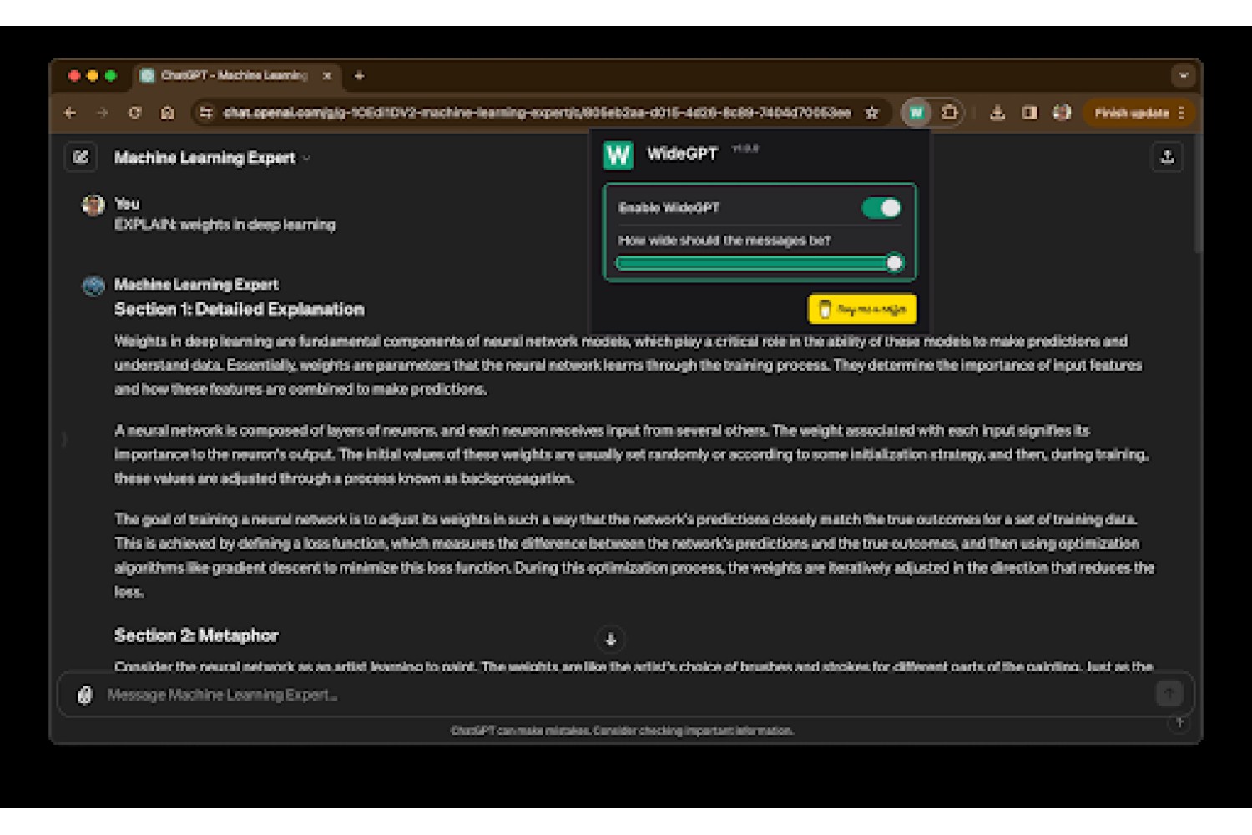The width and height of the screenshot is (1252, 835).
Task: Open browser Downloads
Action: (x=997, y=113)
